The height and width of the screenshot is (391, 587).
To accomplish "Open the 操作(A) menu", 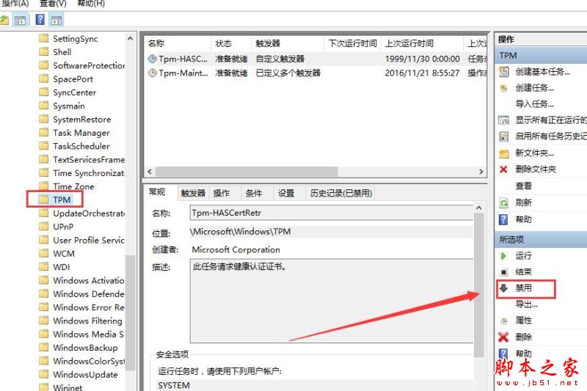I will pos(15,4).
